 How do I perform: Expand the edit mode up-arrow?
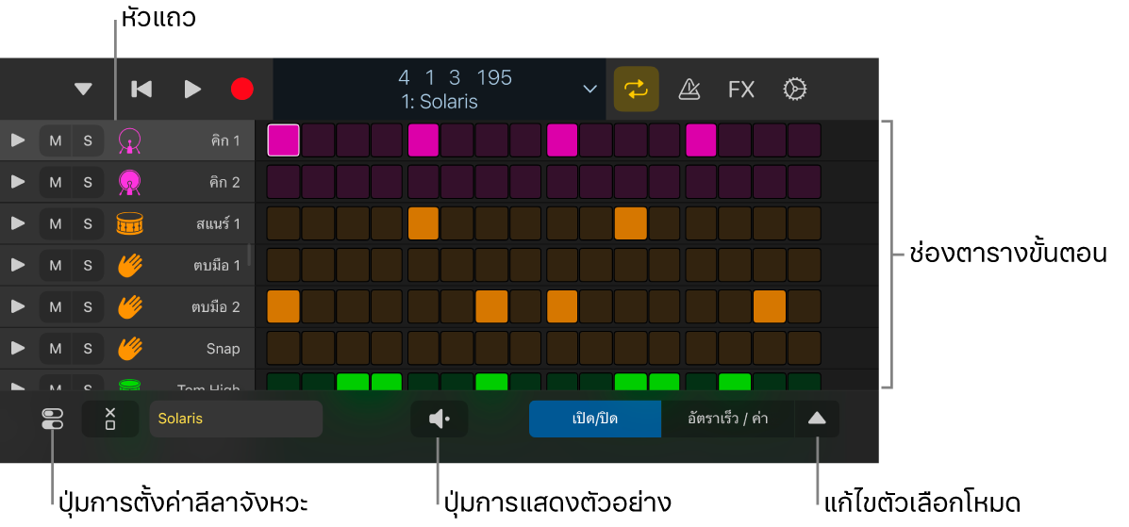(x=817, y=420)
